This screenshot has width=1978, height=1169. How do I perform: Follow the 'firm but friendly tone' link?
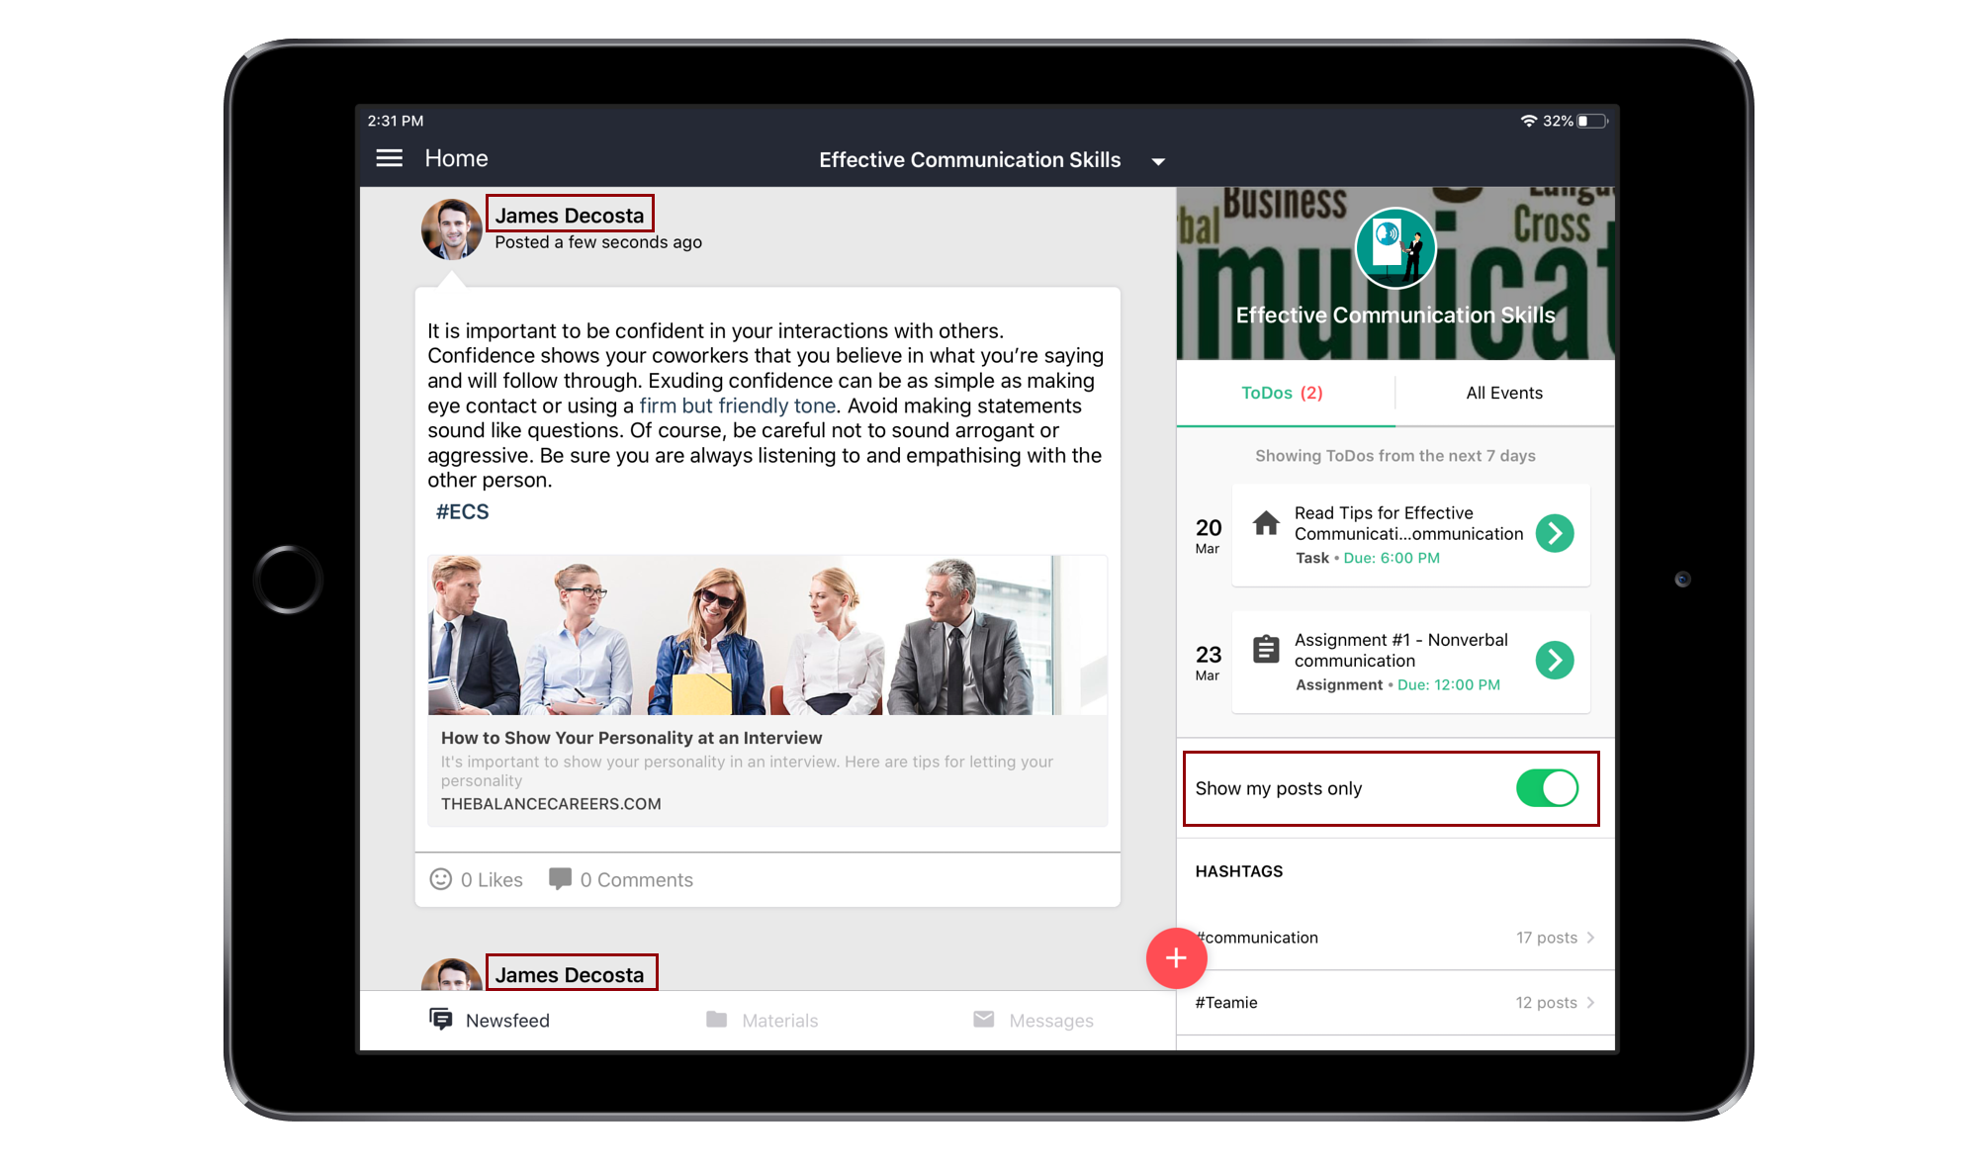(x=737, y=405)
